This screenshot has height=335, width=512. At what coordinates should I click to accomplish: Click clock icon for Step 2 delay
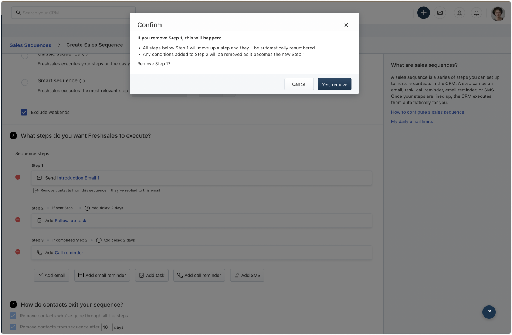coord(87,208)
